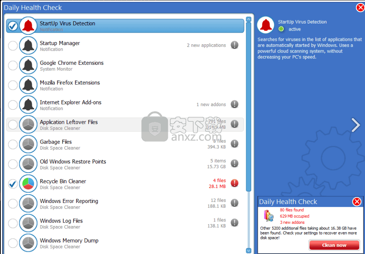Check the Old Windows Restore Points checkbox
This screenshot has height=254, width=365.
pos(13,164)
